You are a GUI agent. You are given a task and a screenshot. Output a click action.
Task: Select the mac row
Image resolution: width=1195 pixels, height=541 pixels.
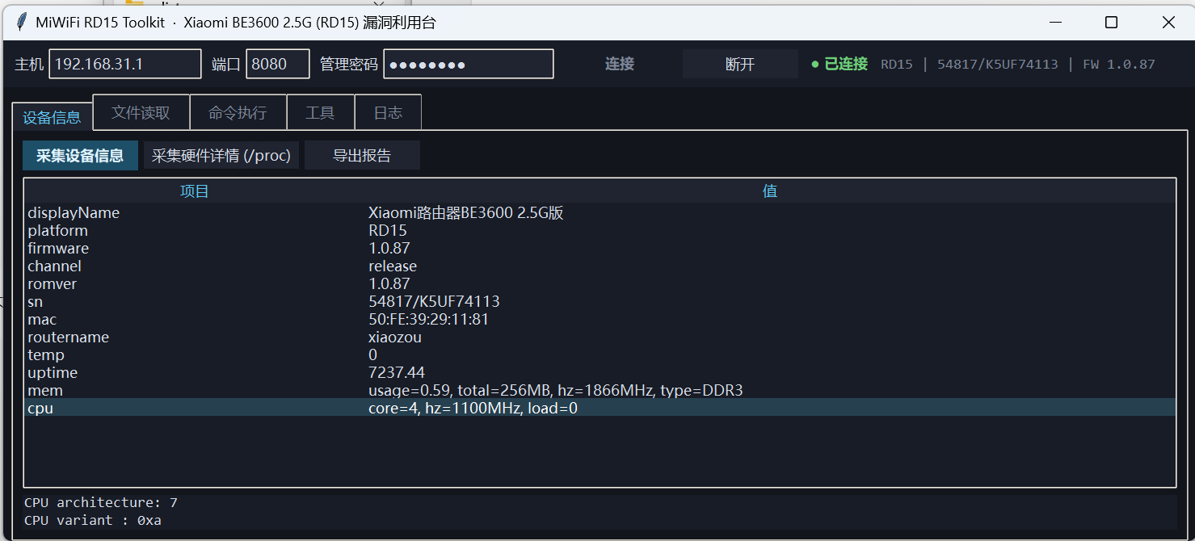click(600, 320)
